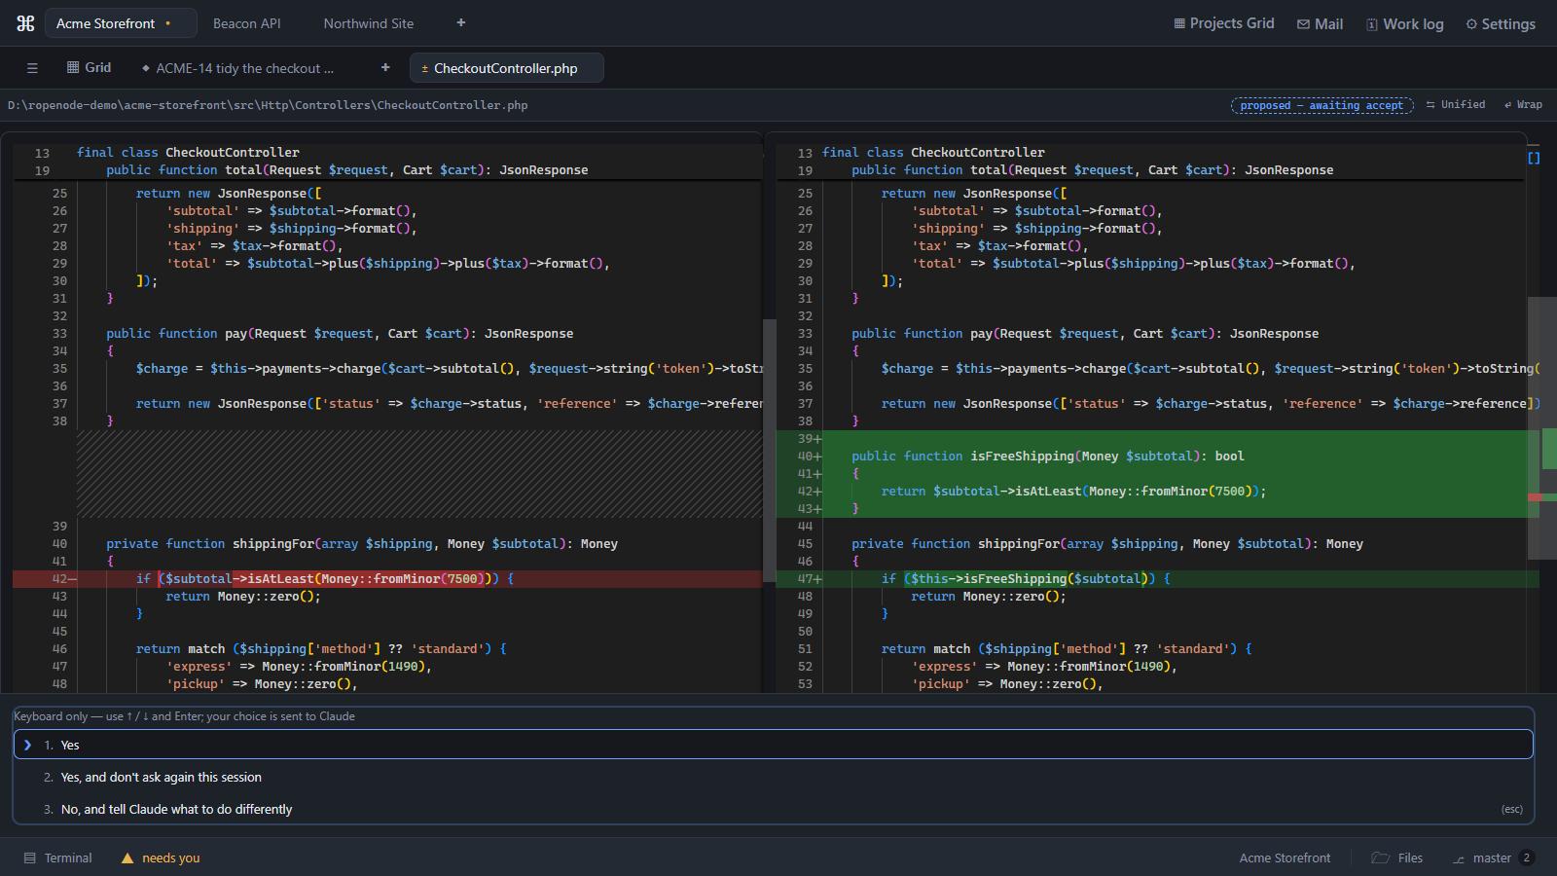Image resolution: width=1557 pixels, height=876 pixels.
Task: Click the warning triangle in status bar
Action: pos(127,858)
